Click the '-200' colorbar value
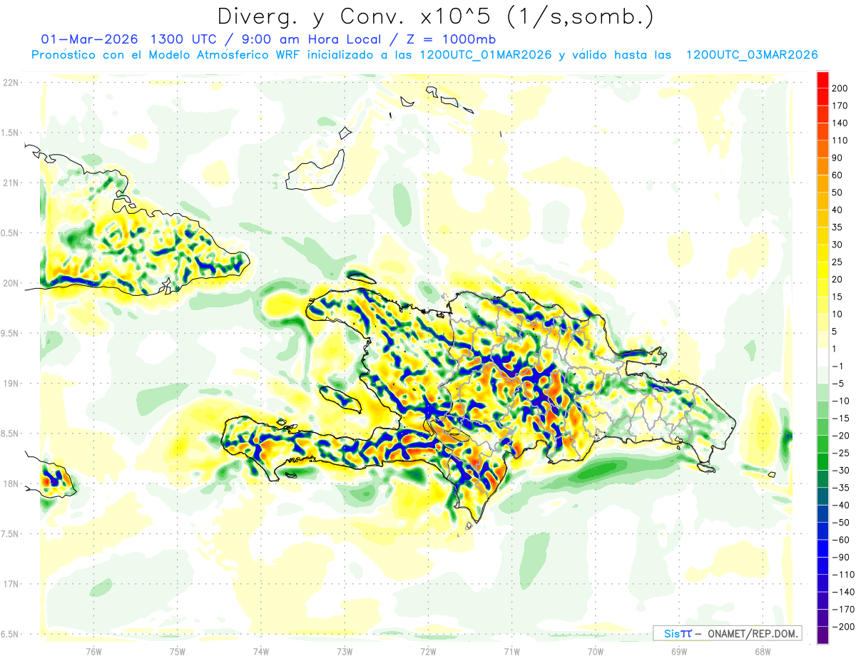 (x=844, y=626)
